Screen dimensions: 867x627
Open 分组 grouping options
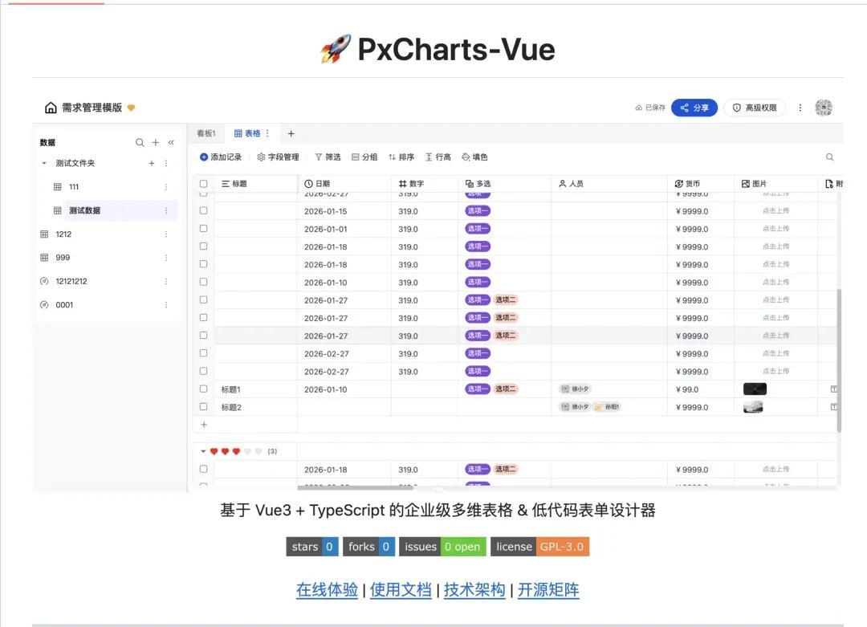click(x=364, y=157)
